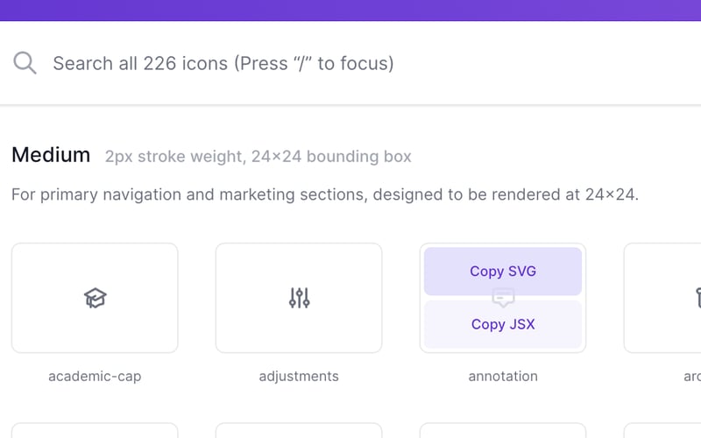Click the Copy JSX button
The width and height of the screenshot is (701, 438).
coord(503,324)
